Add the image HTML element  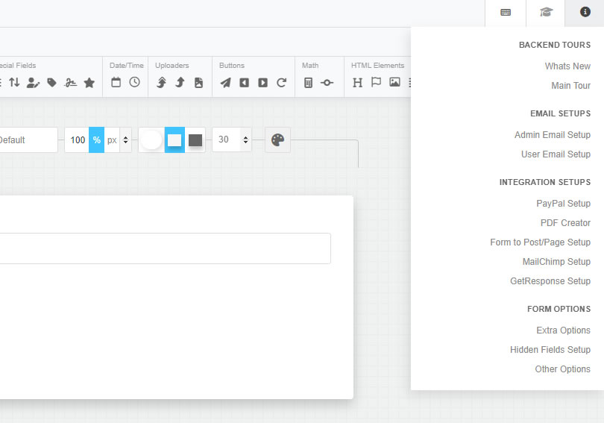tap(394, 82)
